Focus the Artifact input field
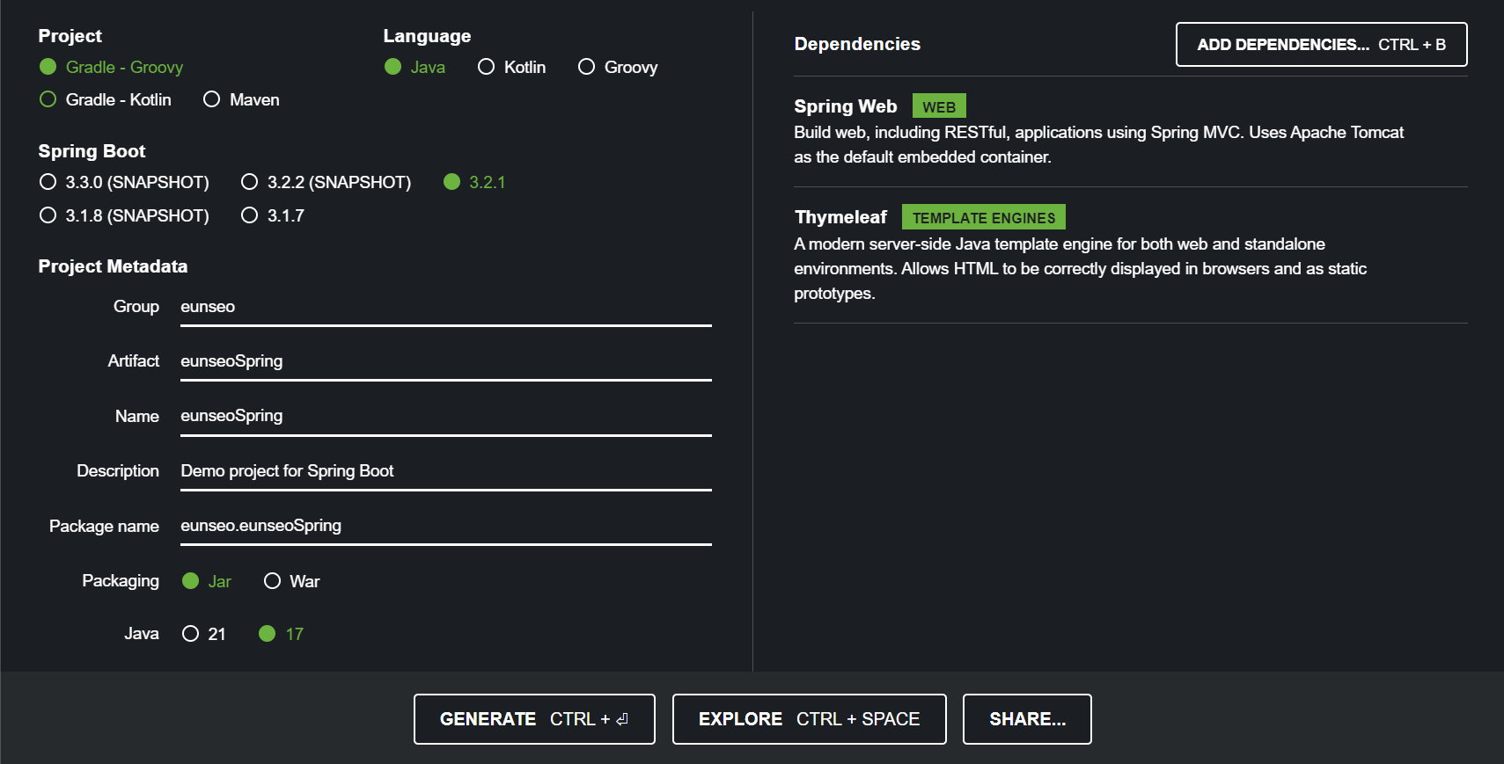The height and width of the screenshot is (764, 1504). coord(446,361)
